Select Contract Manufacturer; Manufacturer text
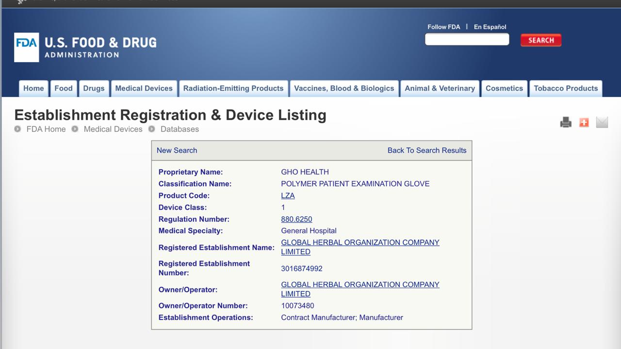This screenshot has height=349, width=621. pos(342,317)
